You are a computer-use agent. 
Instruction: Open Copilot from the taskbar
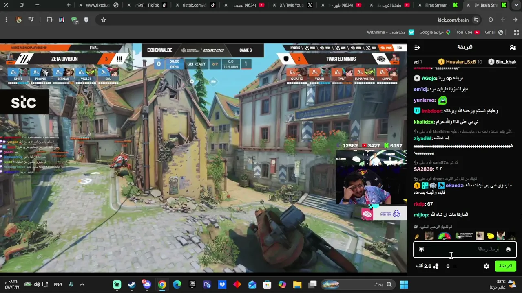(282, 284)
